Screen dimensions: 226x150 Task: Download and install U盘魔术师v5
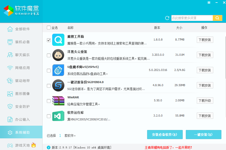(x=205, y=70)
